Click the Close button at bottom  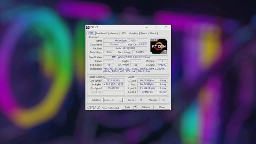tap(162, 107)
